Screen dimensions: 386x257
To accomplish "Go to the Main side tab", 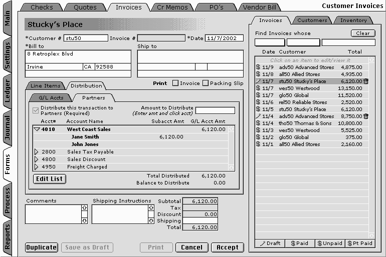I will coord(7,18).
